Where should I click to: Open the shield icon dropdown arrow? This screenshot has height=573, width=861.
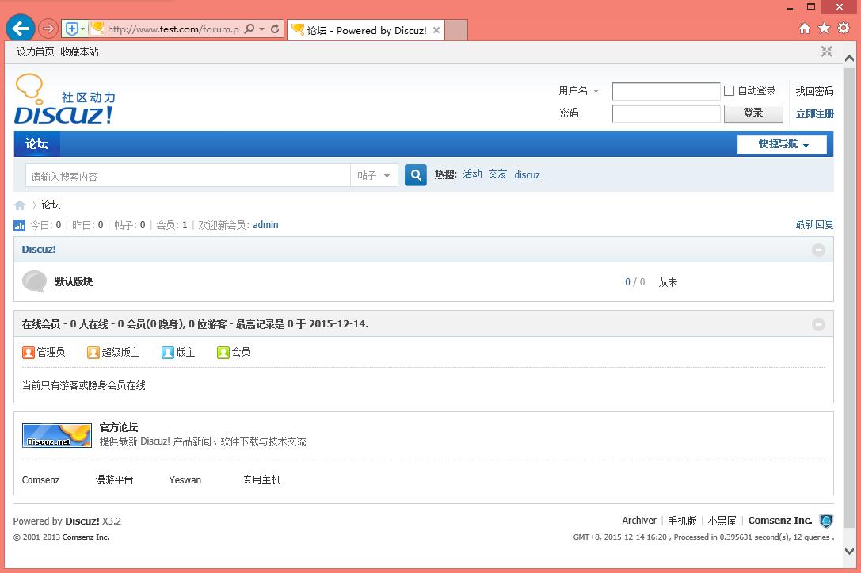(83, 29)
